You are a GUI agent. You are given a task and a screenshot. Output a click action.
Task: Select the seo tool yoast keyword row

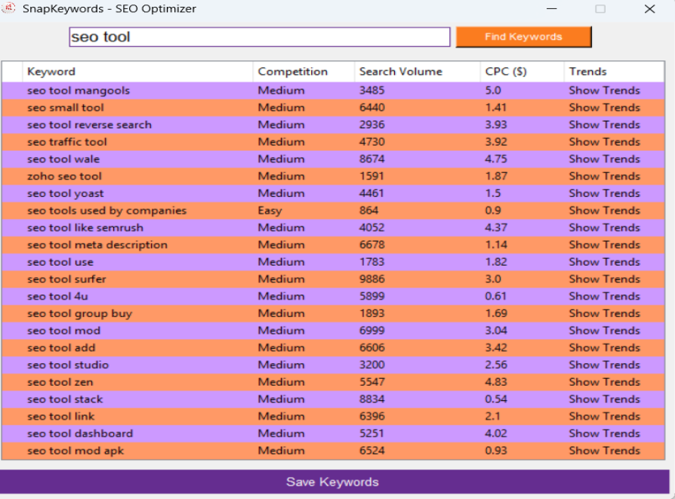point(64,193)
